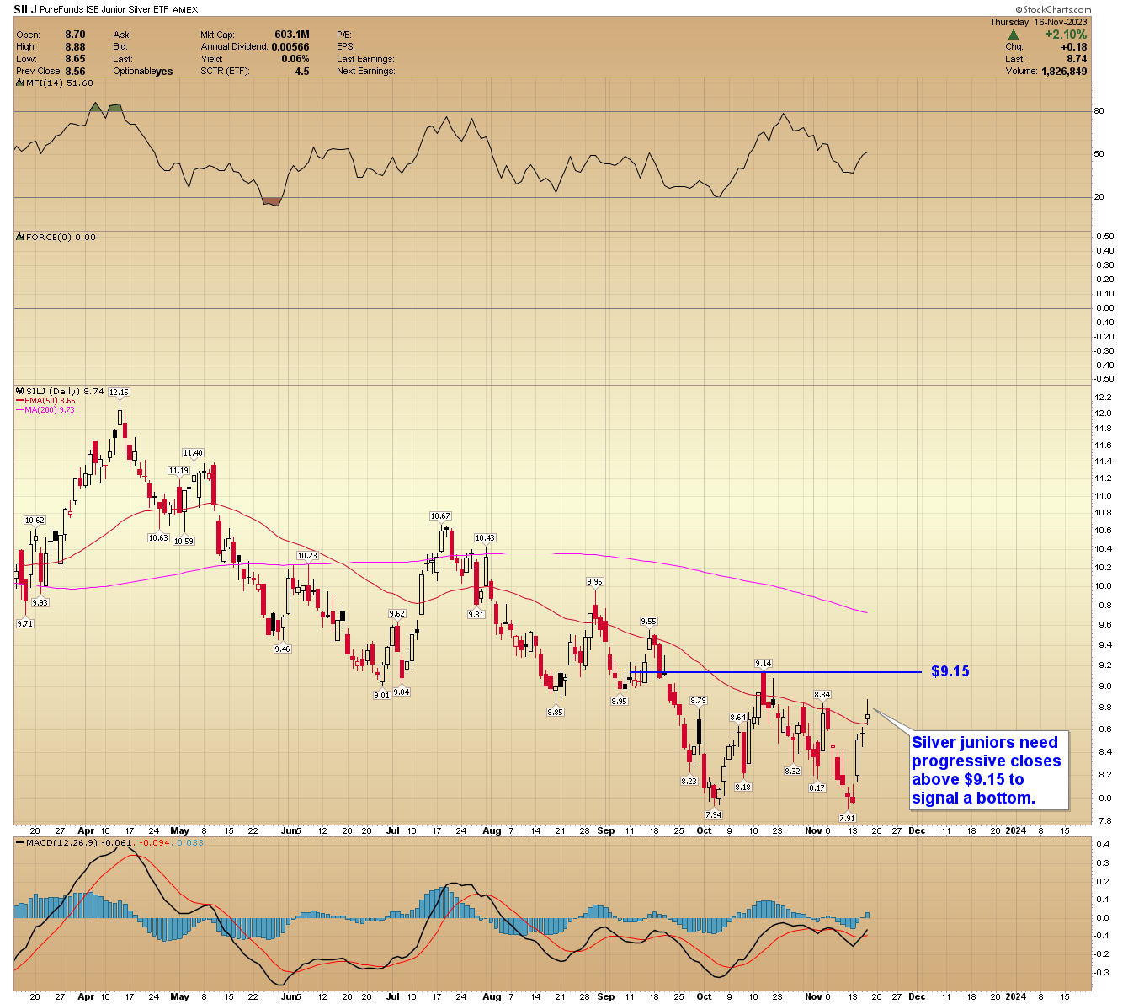Click the AMEX exchange label
This screenshot has width=1128, height=1004.
pyautogui.click(x=185, y=10)
